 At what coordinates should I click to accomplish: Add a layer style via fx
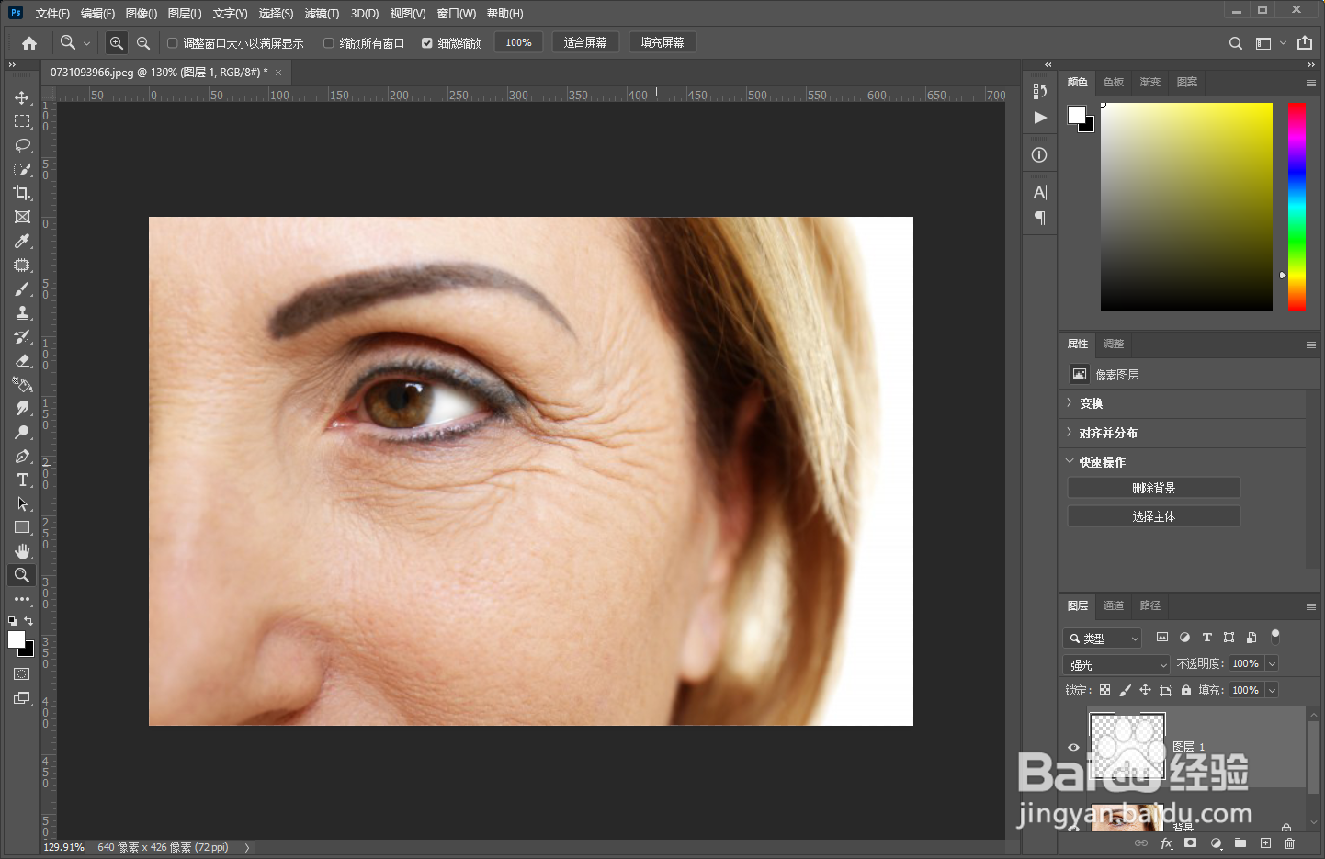pos(1166,843)
